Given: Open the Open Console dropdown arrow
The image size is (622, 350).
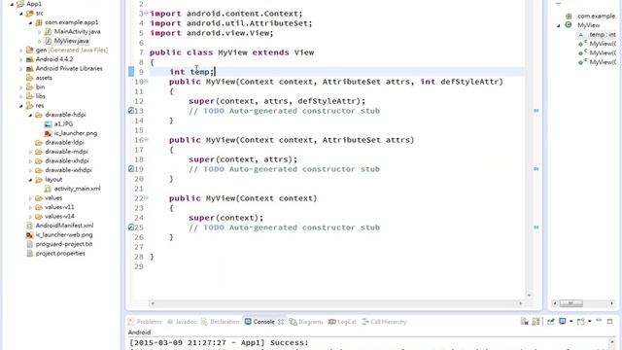Looking at the screenshot, I should (590, 322).
